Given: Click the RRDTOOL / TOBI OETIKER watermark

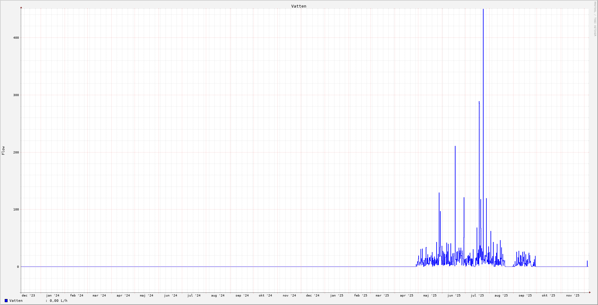Looking at the screenshot, I should tap(595, 19).
